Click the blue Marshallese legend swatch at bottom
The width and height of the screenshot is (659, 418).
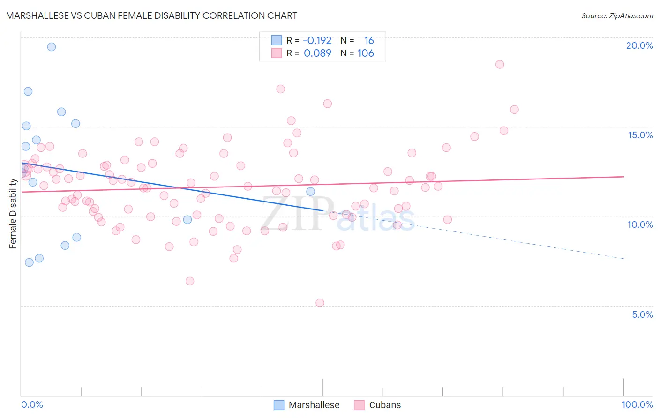(279, 405)
